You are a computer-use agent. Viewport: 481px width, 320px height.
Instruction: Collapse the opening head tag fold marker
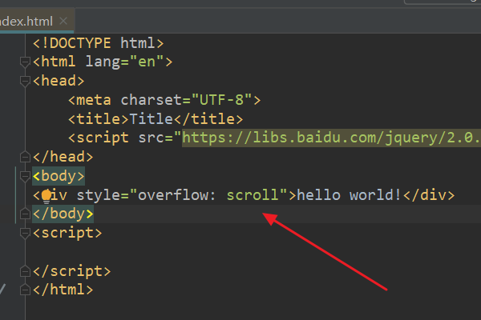click(x=26, y=81)
